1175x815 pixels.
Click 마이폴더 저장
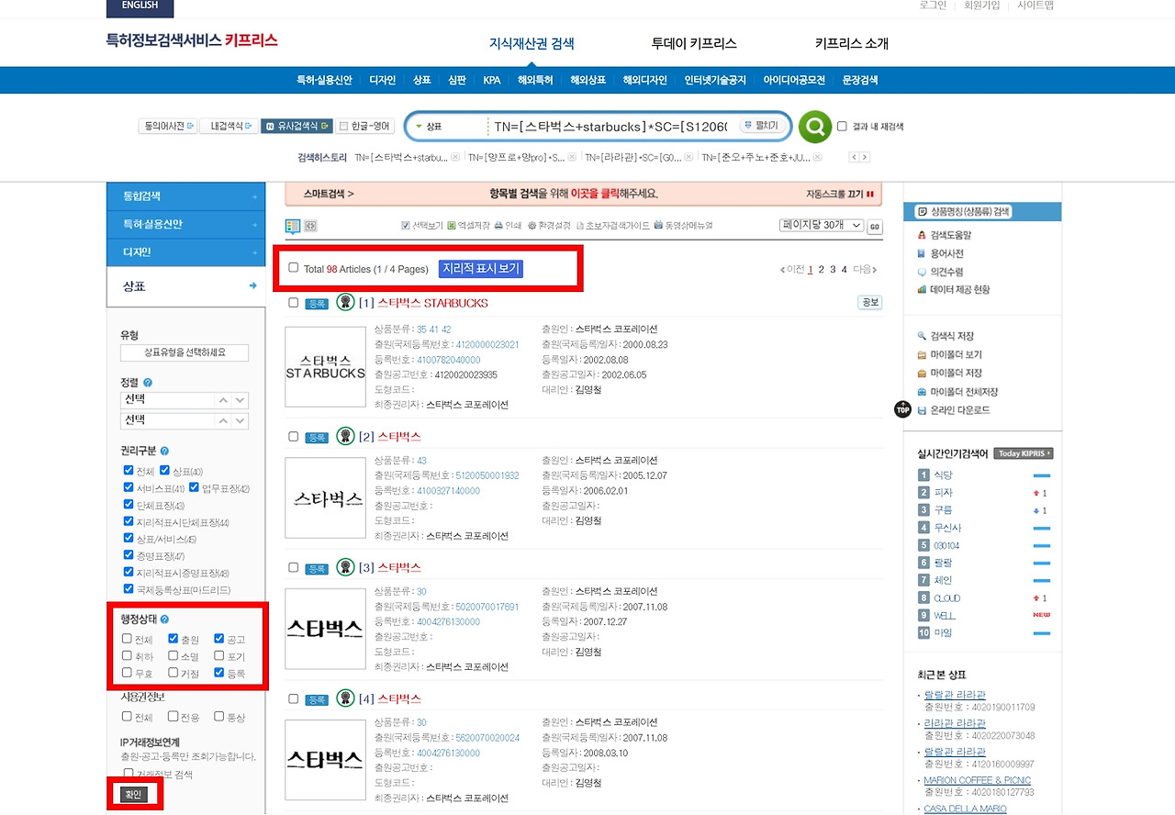[x=949, y=374]
